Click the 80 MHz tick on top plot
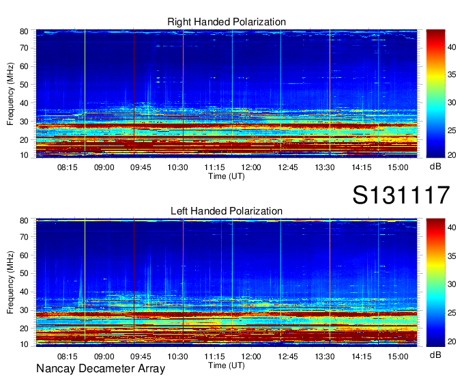The height and width of the screenshot is (377, 464). tap(24, 31)
